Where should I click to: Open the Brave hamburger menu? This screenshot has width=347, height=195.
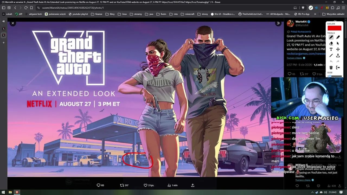tap(343, 8)
